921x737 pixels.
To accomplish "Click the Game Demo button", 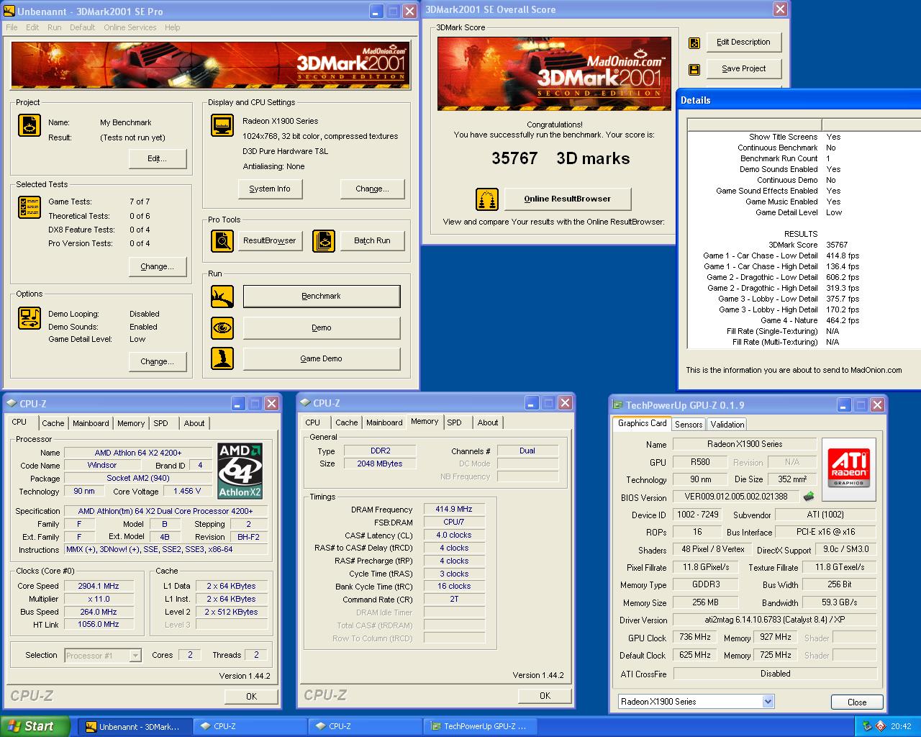I will [x=322, y=358].
